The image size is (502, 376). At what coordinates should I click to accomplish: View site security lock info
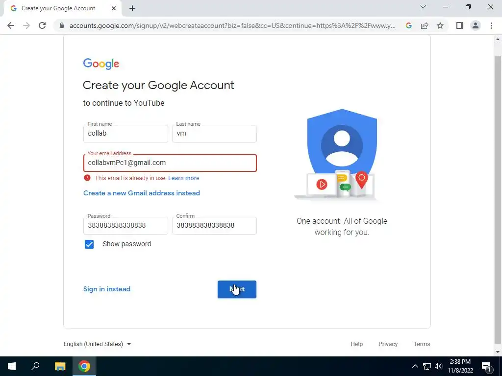tap(62, 25)
